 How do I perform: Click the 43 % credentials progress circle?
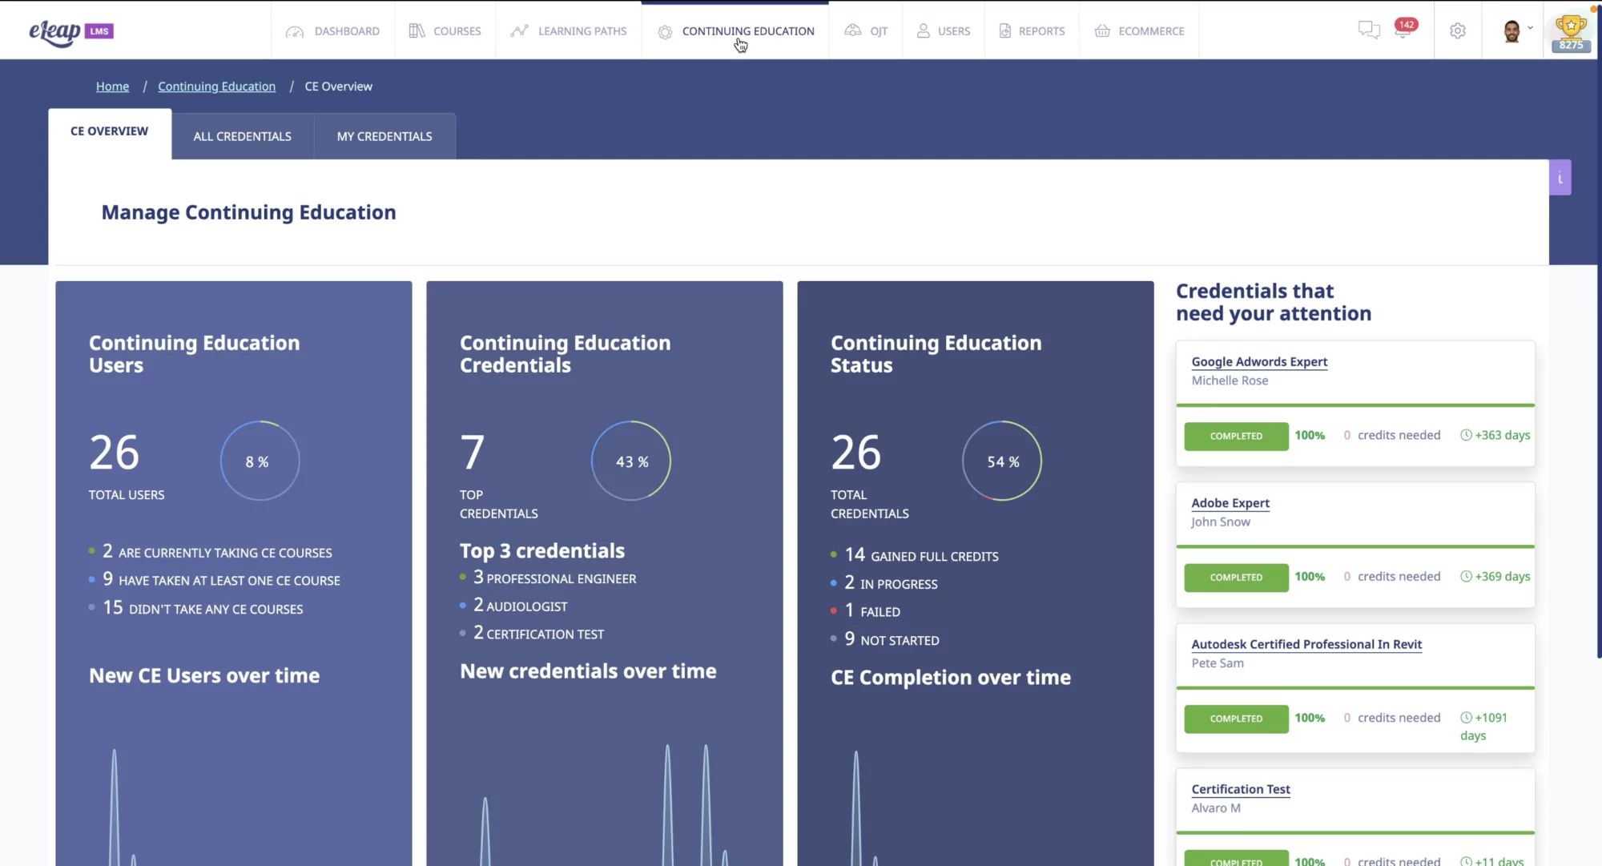point(631,461)
